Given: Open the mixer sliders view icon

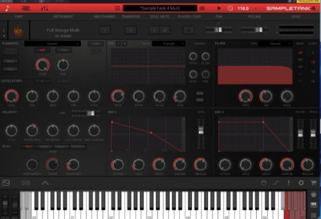Looking at the screenshot, I should coord(44,8).
